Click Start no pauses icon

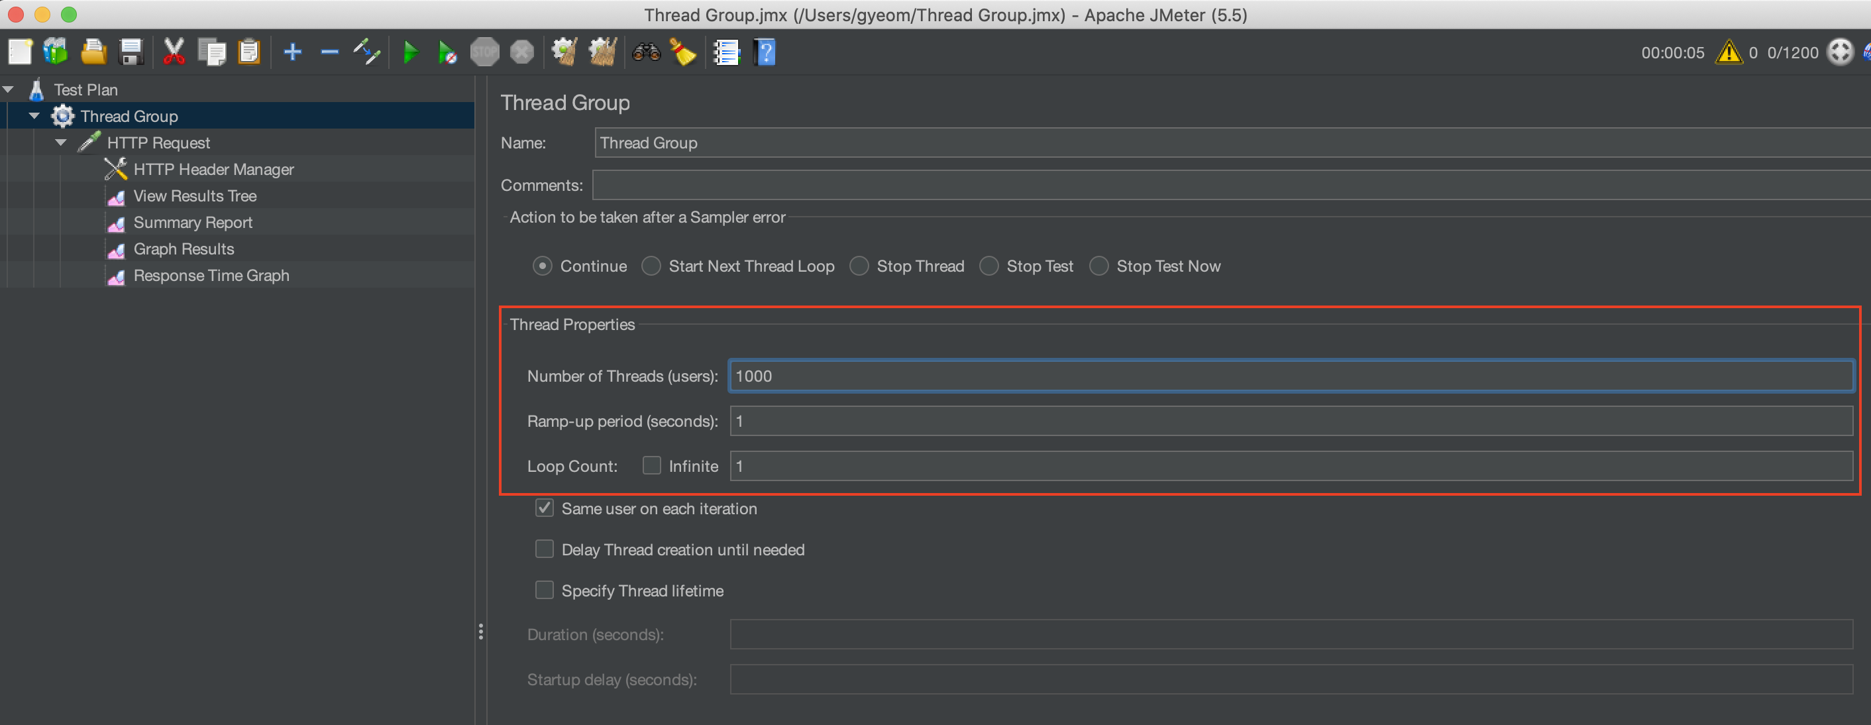coord(447,52)
